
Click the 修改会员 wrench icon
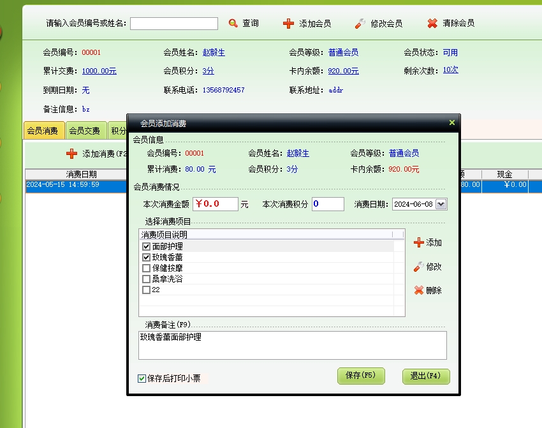point(361,24)
